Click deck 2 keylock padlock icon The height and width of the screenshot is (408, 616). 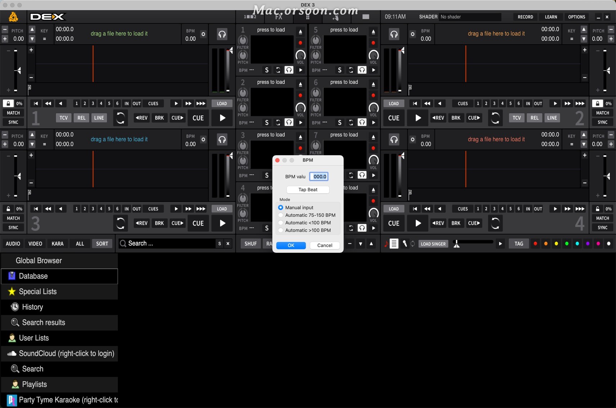(x=597, y=103)
